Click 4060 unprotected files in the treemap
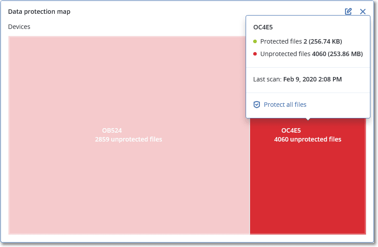Screen dimensions: 378x247 coord(308,139)
